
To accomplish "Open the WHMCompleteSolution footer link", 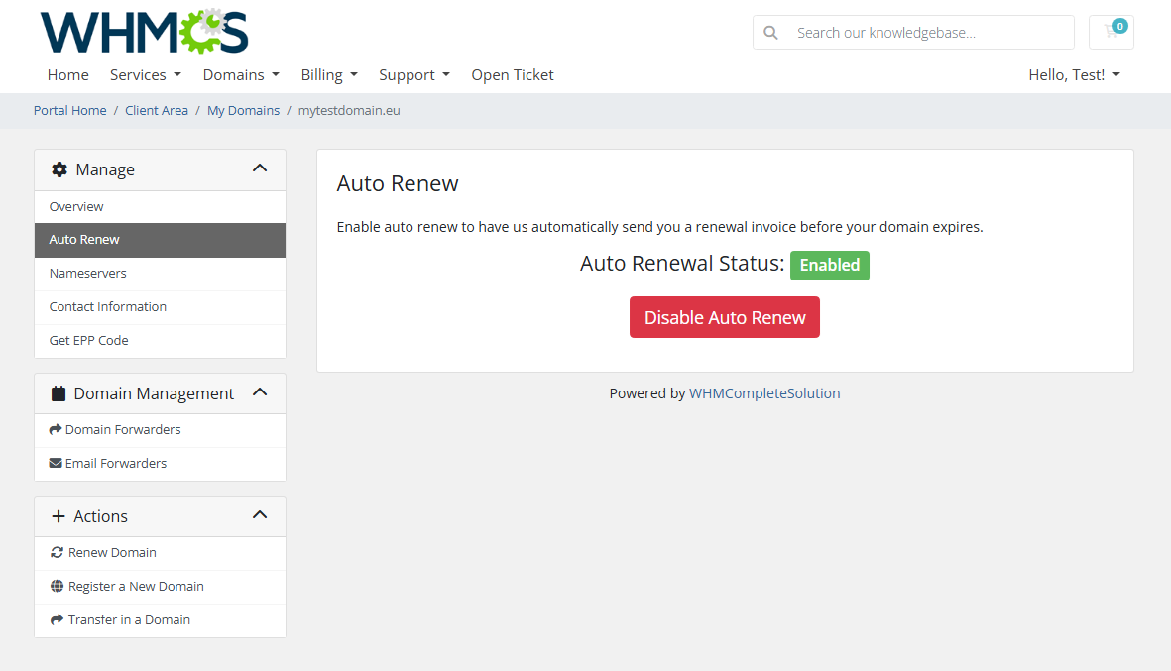I will point(764,393).
